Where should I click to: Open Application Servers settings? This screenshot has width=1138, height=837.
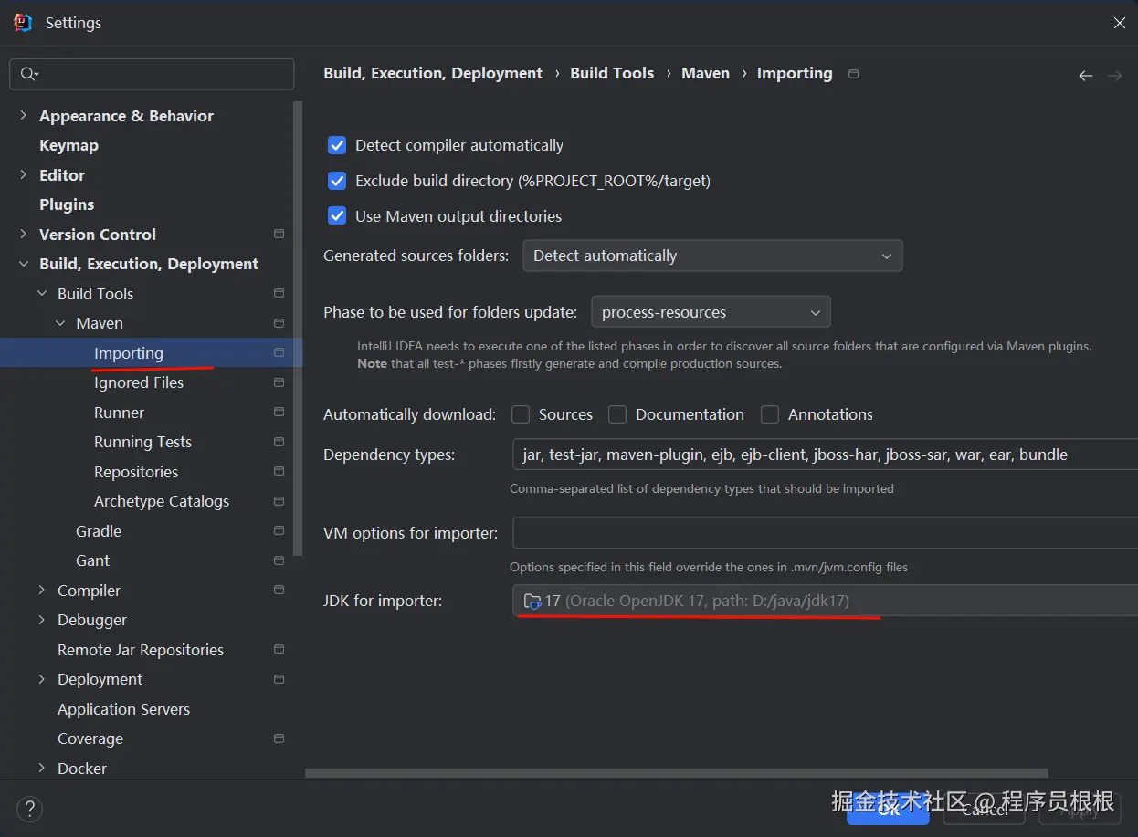[123, 709]
